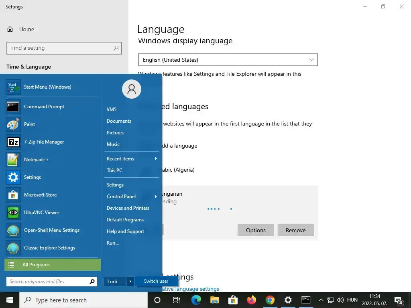Focus Search programs and files box

click(52, 282)
